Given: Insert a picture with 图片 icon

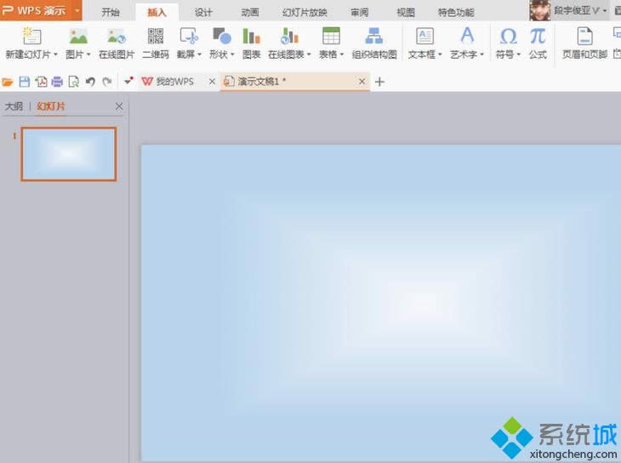Looking at the screenshot, I should [x=78, y=36].
